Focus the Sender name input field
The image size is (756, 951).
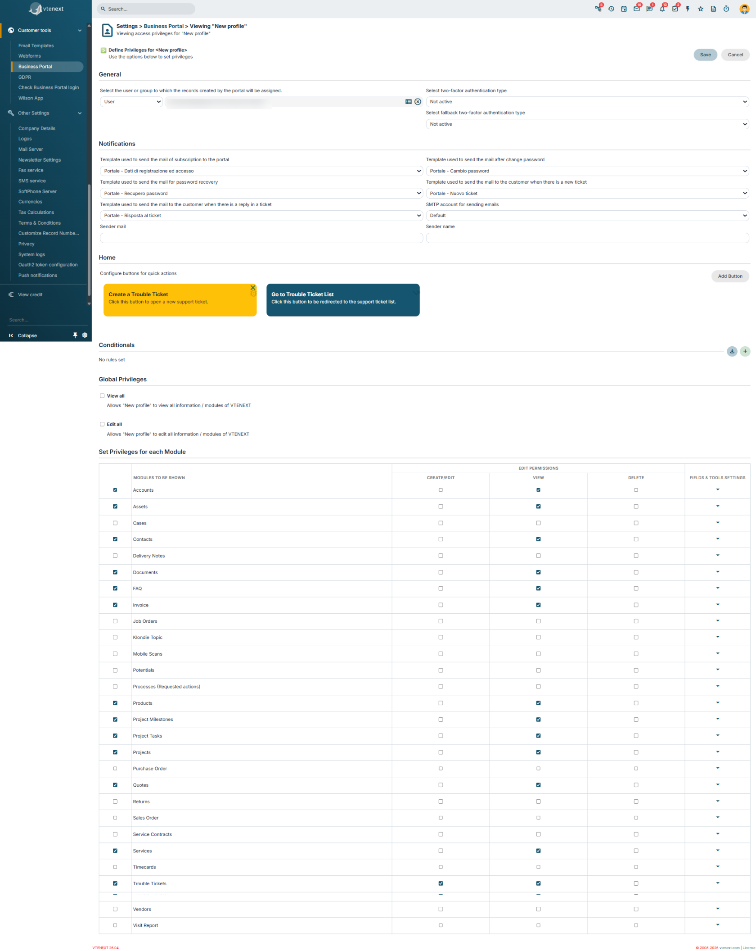coord(587,238)
